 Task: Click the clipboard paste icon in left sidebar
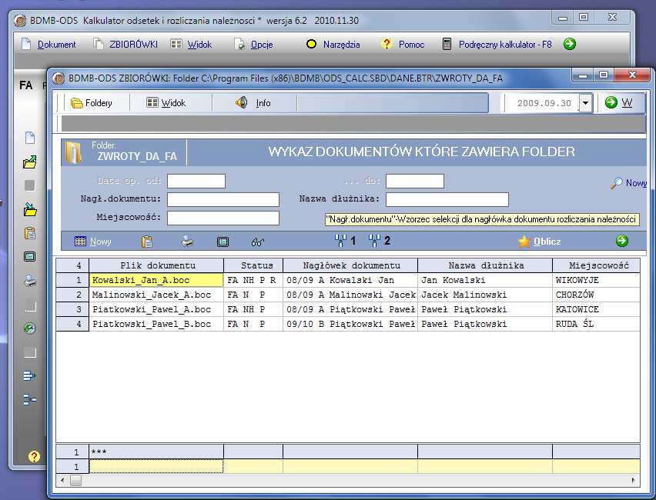click(30, 233)
